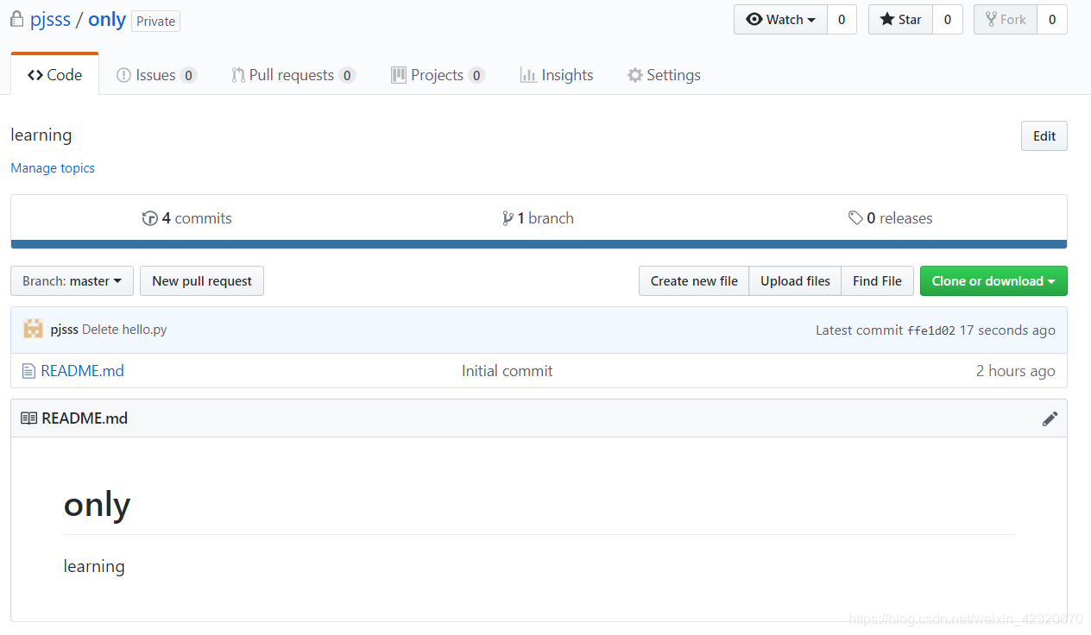This screenshot has width=1091, height=635.
Task: Click pjsss author name in commit row
Action: point(65,330)
